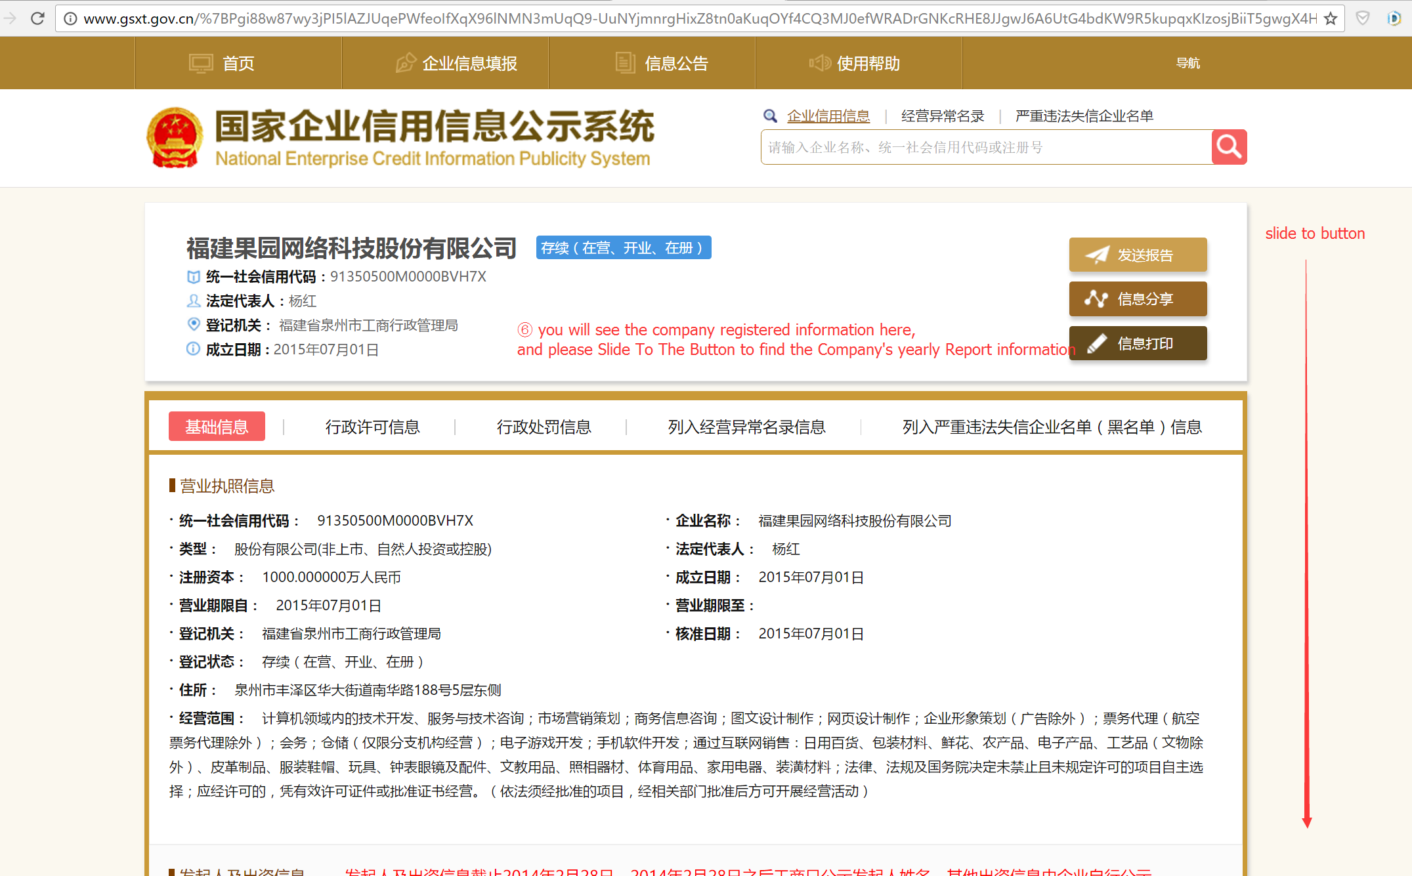Image resolution: width=1412 pixels, height=876 pixels.
Task: Open the site information icon in address bar
Action: click(x=70, y=18)
